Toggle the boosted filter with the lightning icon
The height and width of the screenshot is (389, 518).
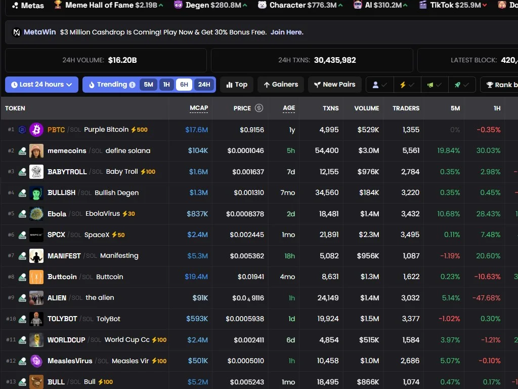tap(407, 85)
